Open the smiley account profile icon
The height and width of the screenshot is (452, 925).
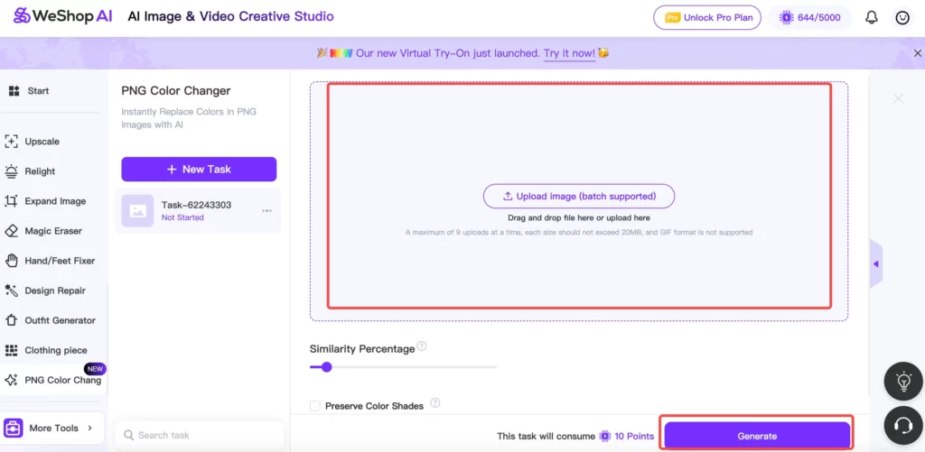click(902, 18)
